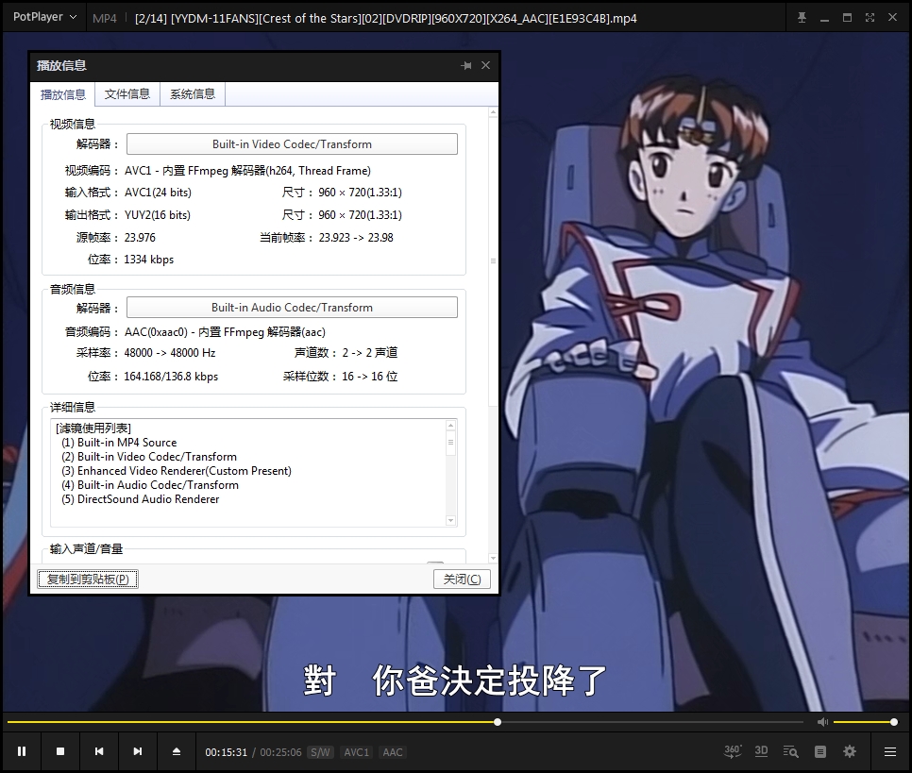Open the hamburger main menu
912x773 pixels.
click(x=890, y=751)
